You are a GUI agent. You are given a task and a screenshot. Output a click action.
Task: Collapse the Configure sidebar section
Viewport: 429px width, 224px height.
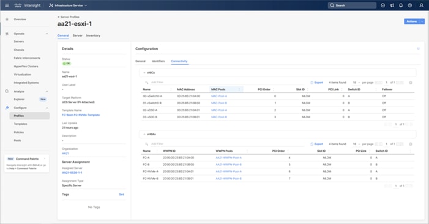pyautogui.click(x=47, y=108)
